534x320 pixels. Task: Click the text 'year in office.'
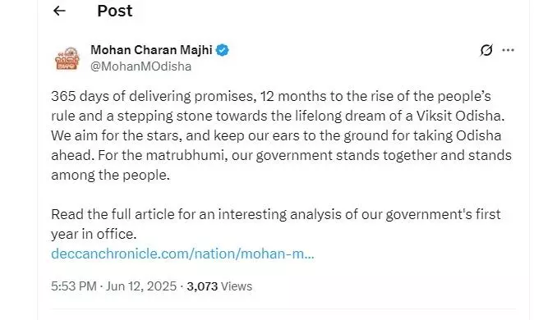coord(94,235)
